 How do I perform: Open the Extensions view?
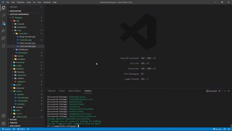pyautogui.click(x=3, y=38)
